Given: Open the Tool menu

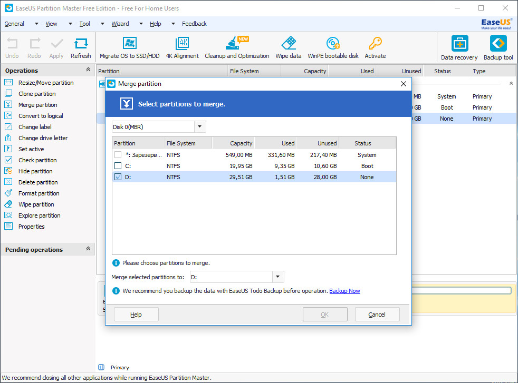Looking at the screenshot, I should (84, 24).
